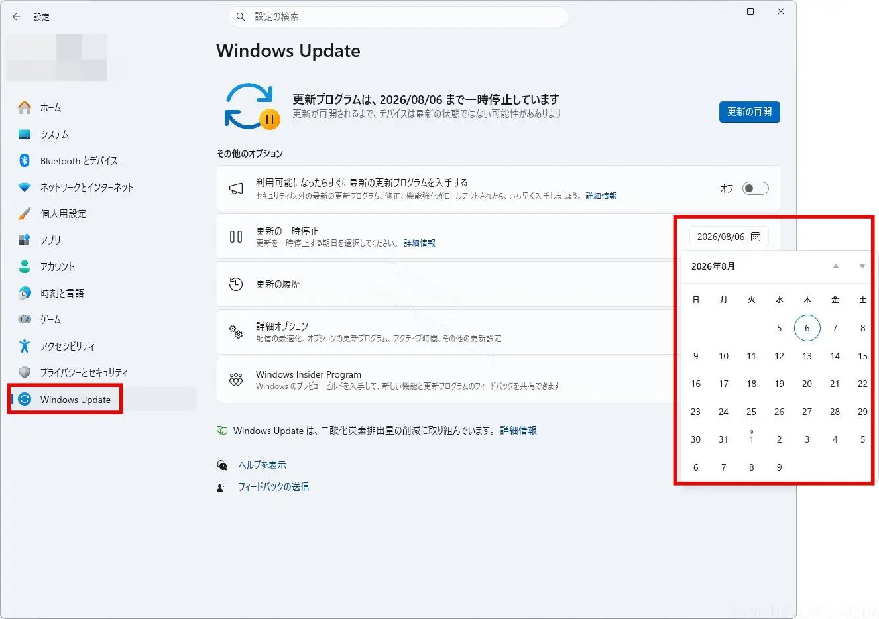Open 個人用設定 in the sidebar
Screen dimensions: 879x619
click(x=103, y=213)
